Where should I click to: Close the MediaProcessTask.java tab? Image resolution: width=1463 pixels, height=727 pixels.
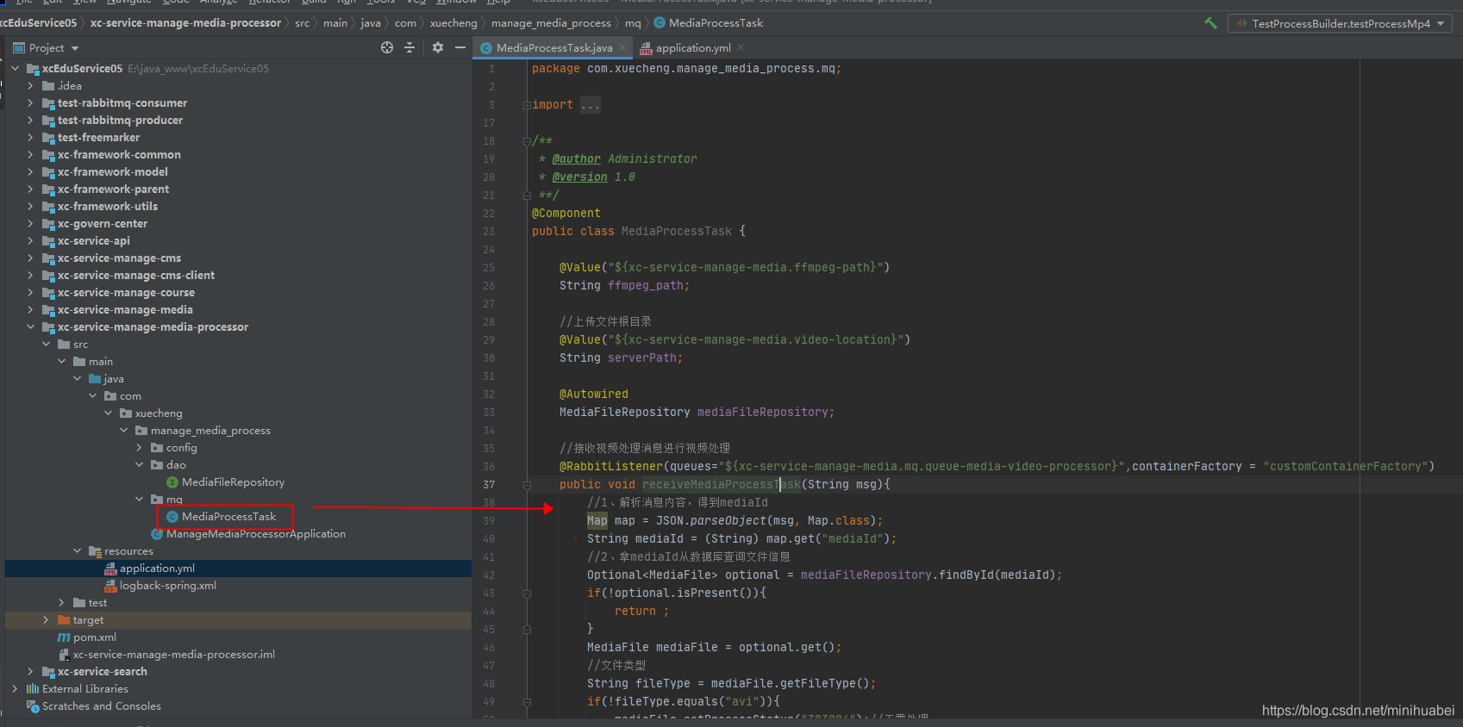point(622,48)
